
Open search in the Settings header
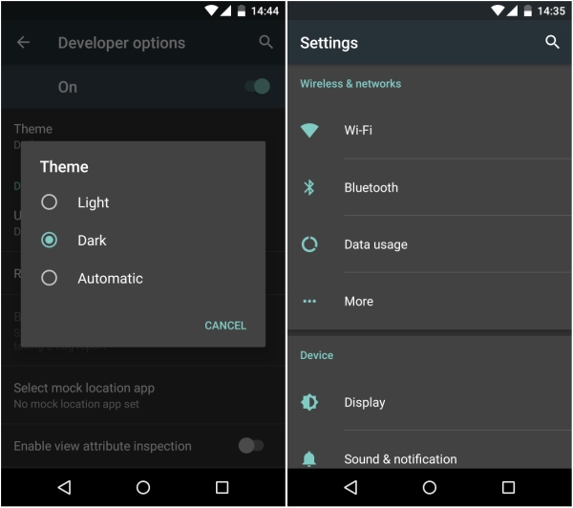pyautogui.click(x=552, y=42)
